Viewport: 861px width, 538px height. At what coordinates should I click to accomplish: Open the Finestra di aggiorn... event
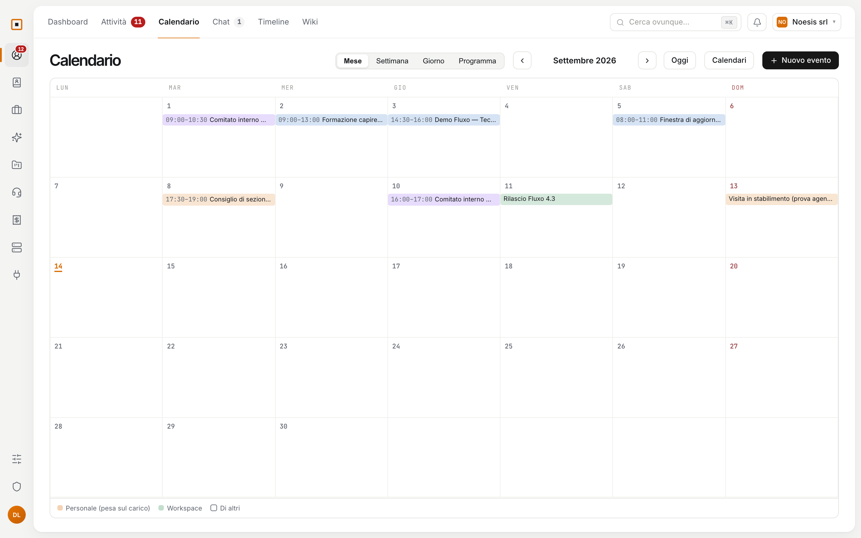[x=669, y=120]
